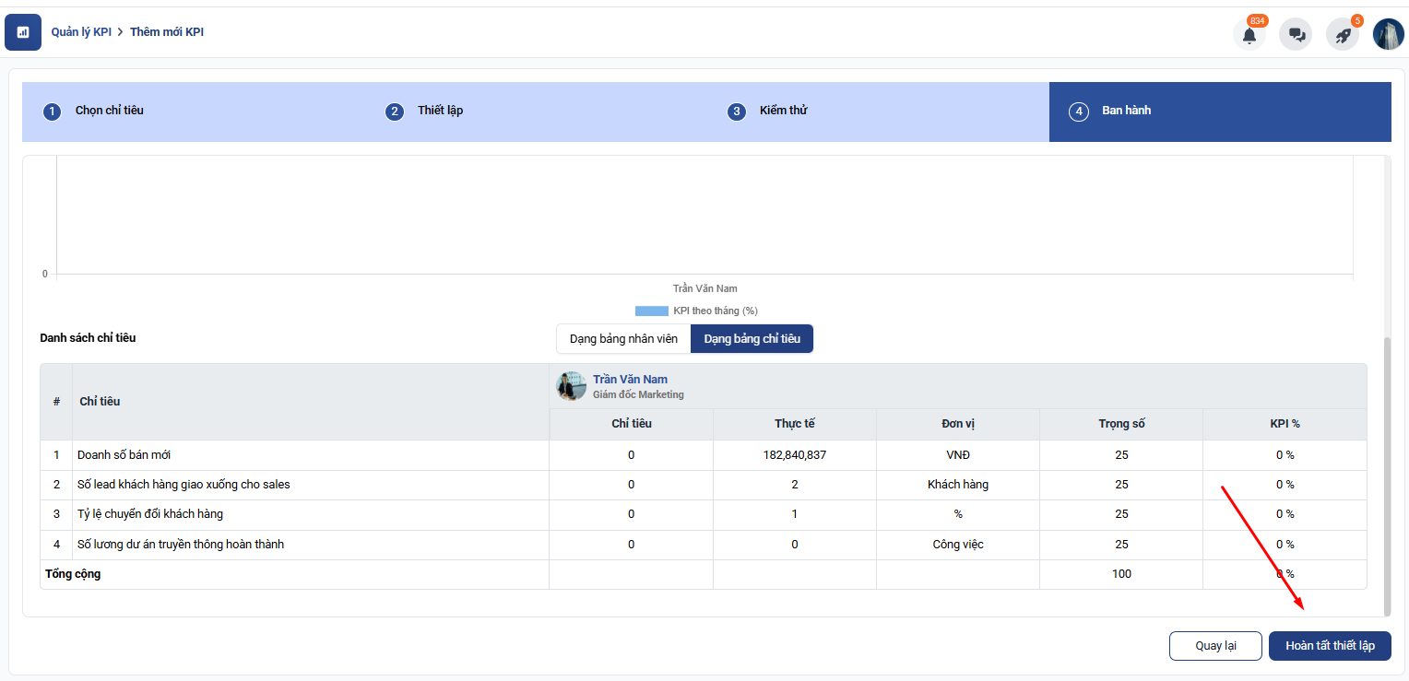Click the Quay lại button

pyautogui.click(x=1215, y=645)
